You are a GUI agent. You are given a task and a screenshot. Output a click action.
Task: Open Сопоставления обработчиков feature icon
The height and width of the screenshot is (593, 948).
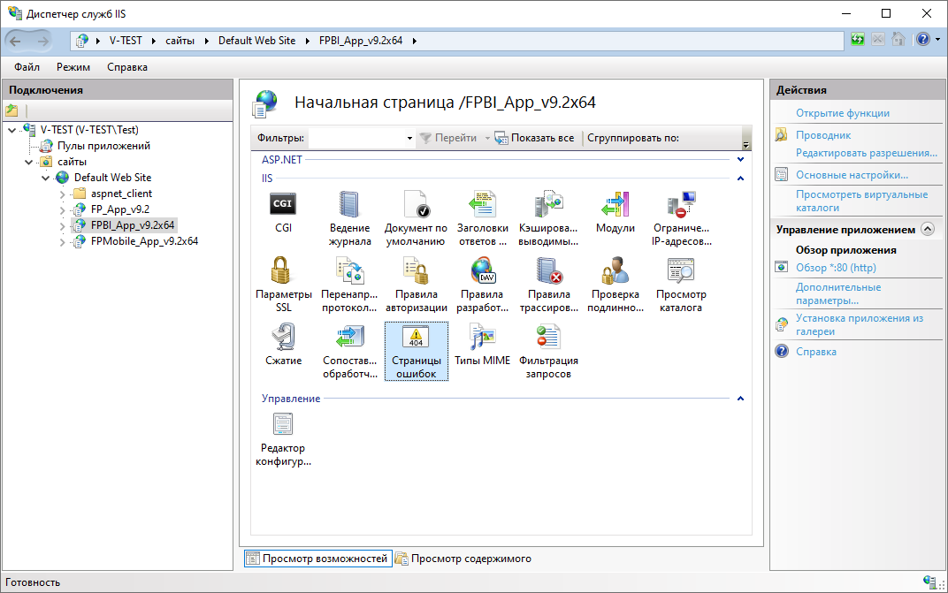(349, 337)
